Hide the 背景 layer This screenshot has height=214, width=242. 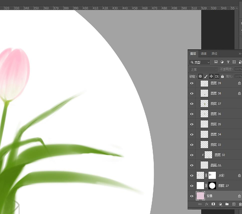point(192,196)
